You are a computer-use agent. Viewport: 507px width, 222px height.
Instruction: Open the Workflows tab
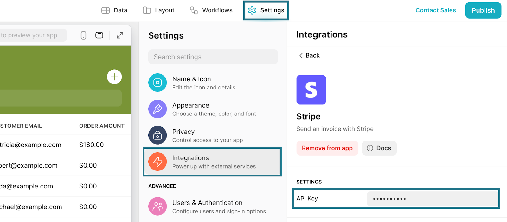[x=211, y=10]
